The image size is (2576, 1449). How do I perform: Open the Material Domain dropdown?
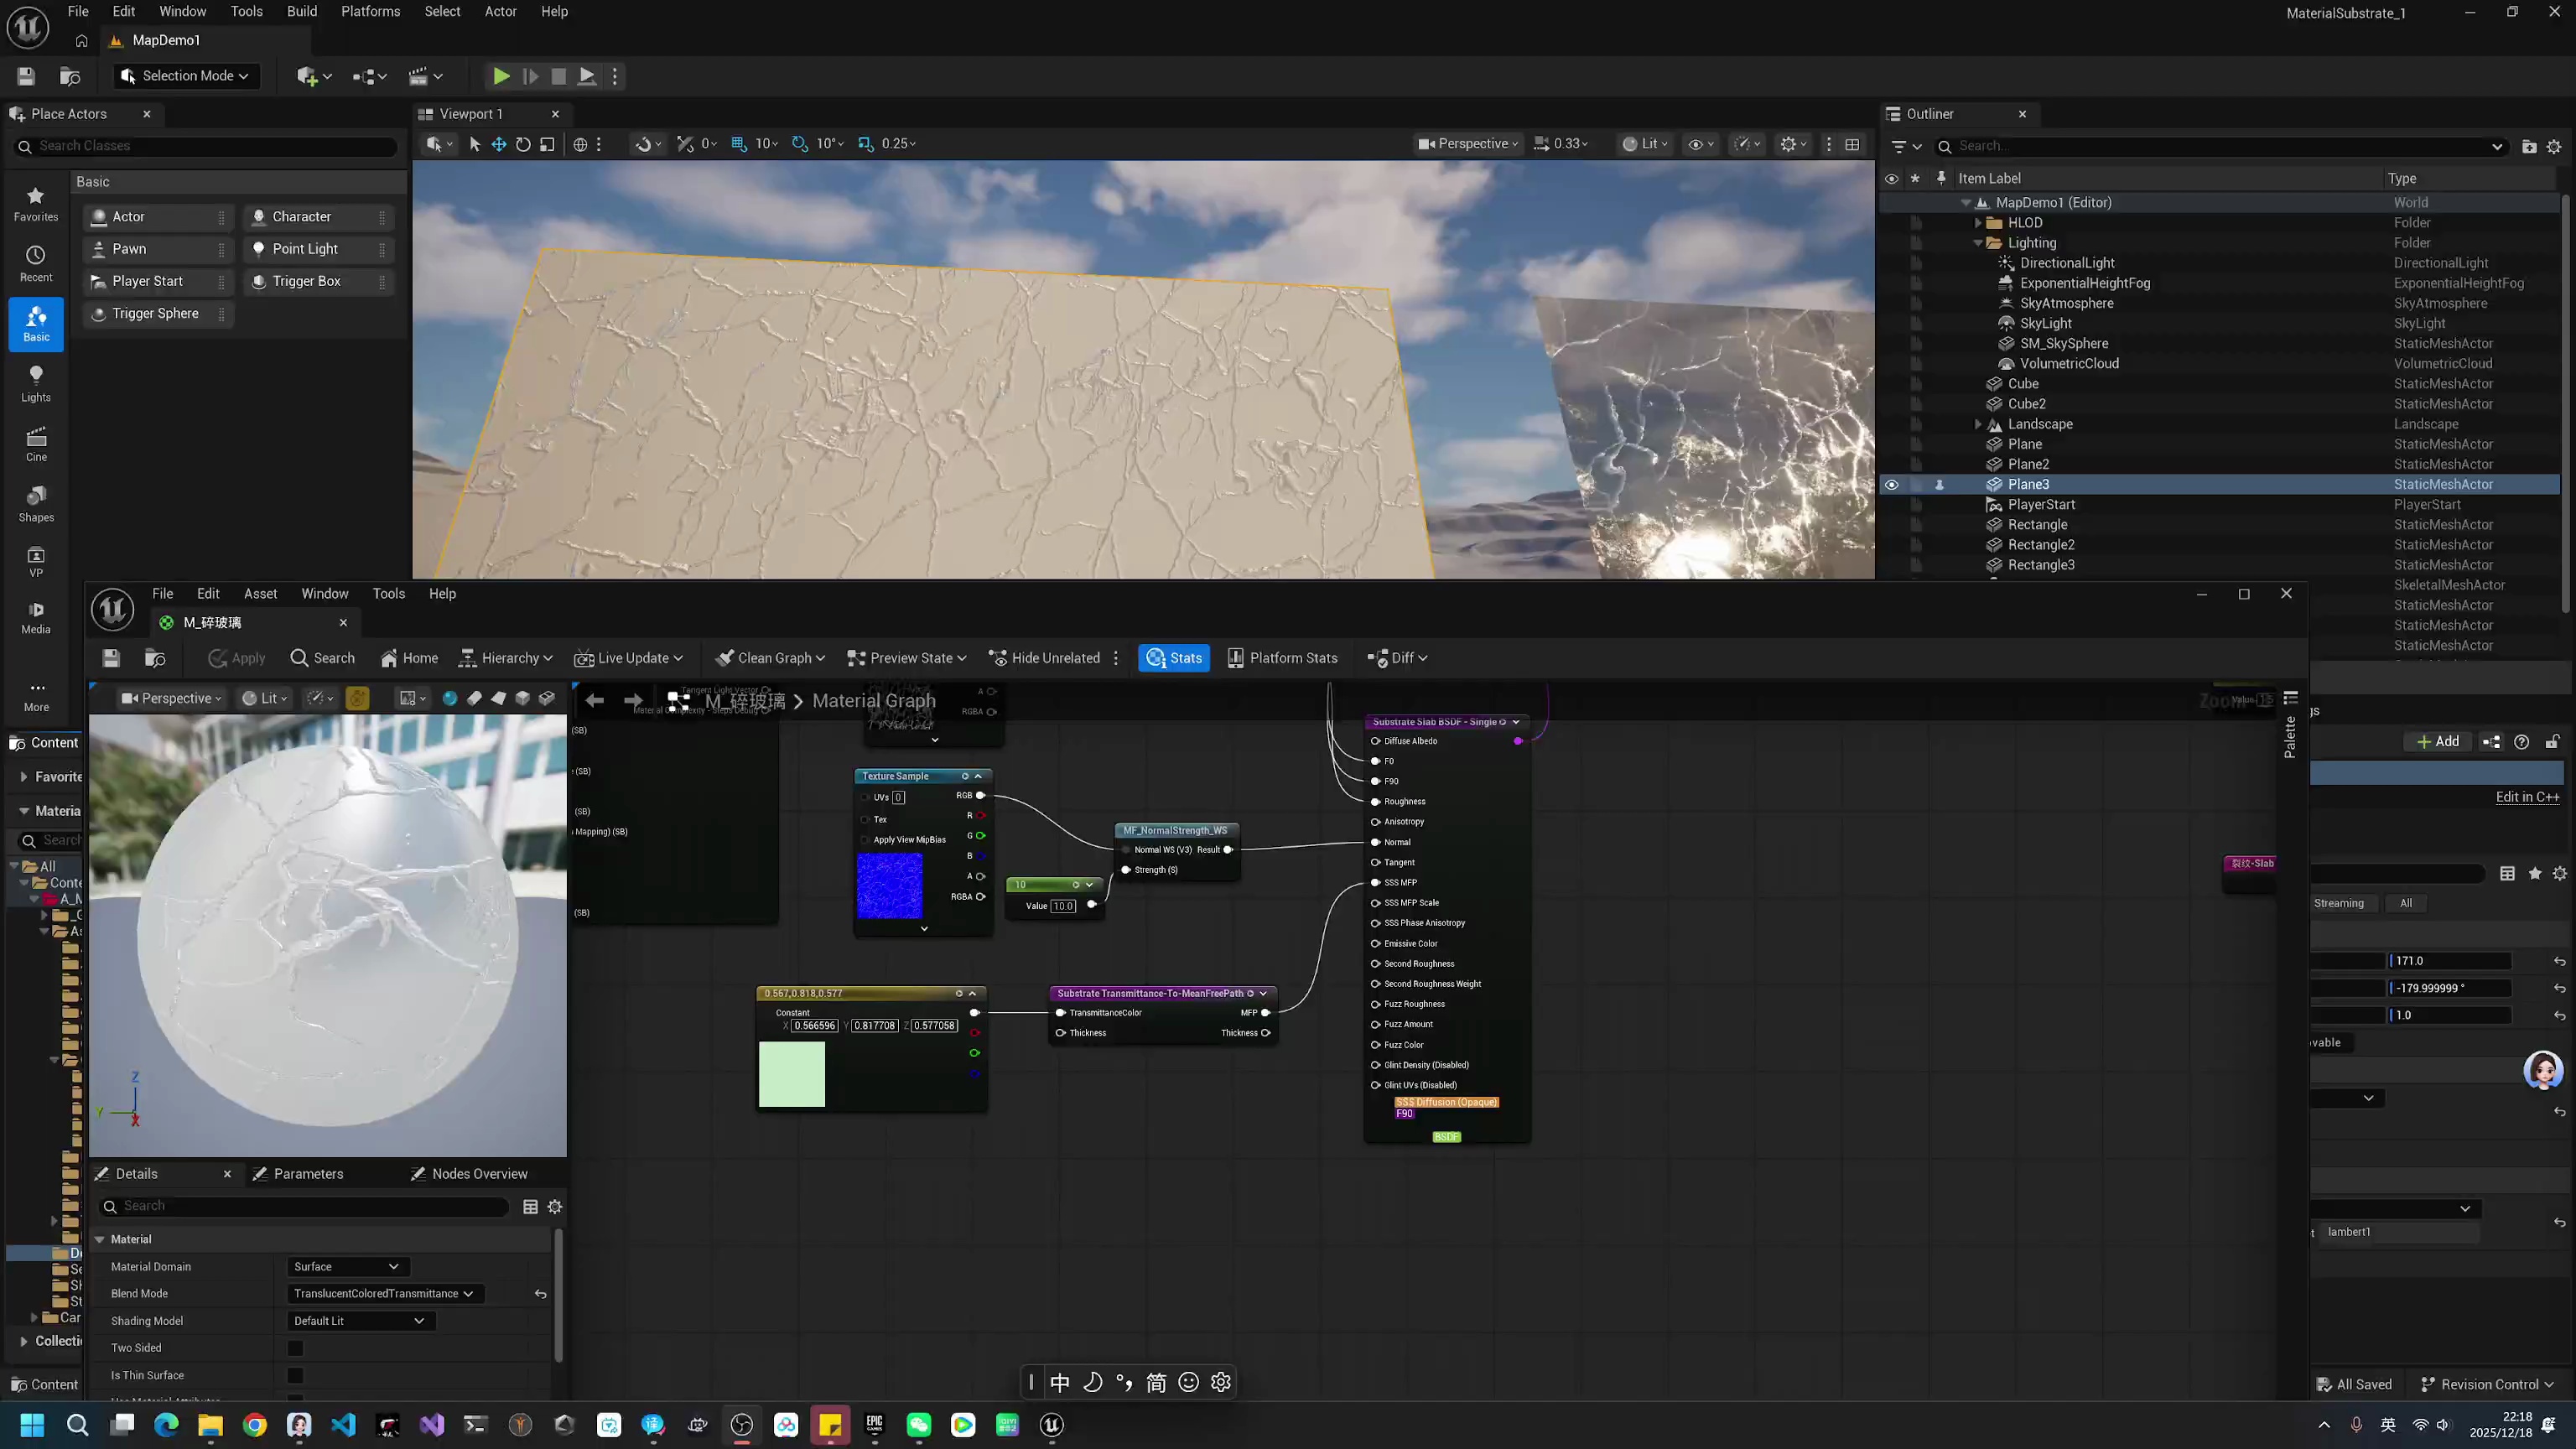click(347, 1267)
